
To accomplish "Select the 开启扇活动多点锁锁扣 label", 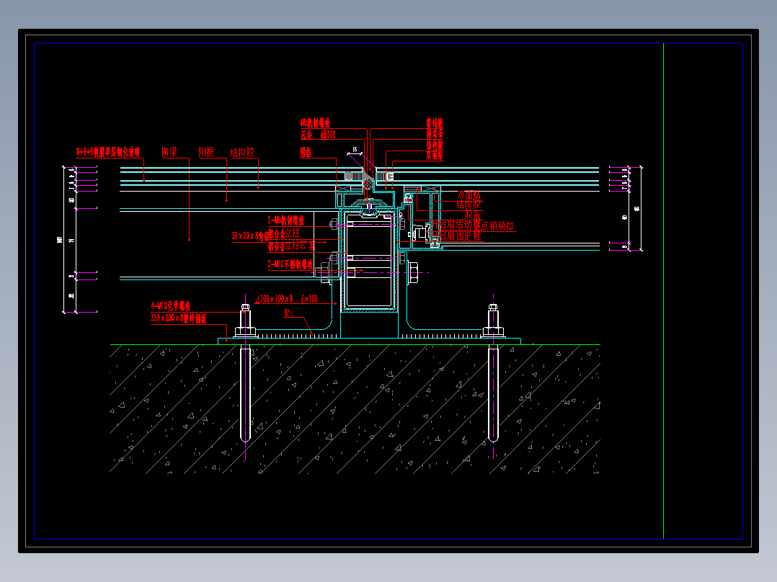I will click(473, 226).
